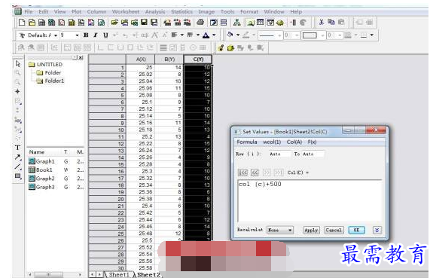Open the font size 9 dropdown
Viewport: 433px width, 278px height.
coord(77,35)
